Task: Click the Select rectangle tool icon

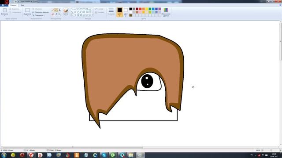Action: 27,10
